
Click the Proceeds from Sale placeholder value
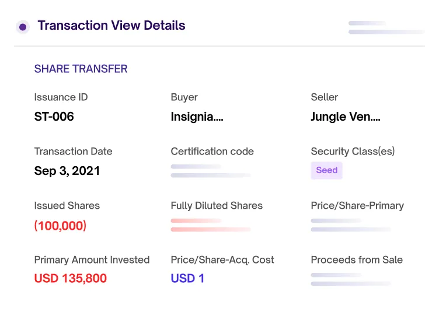click(x=350, y=279)
